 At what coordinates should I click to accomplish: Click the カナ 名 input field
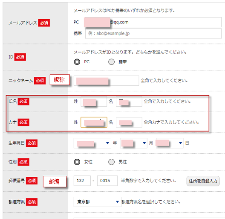[129, 123]
